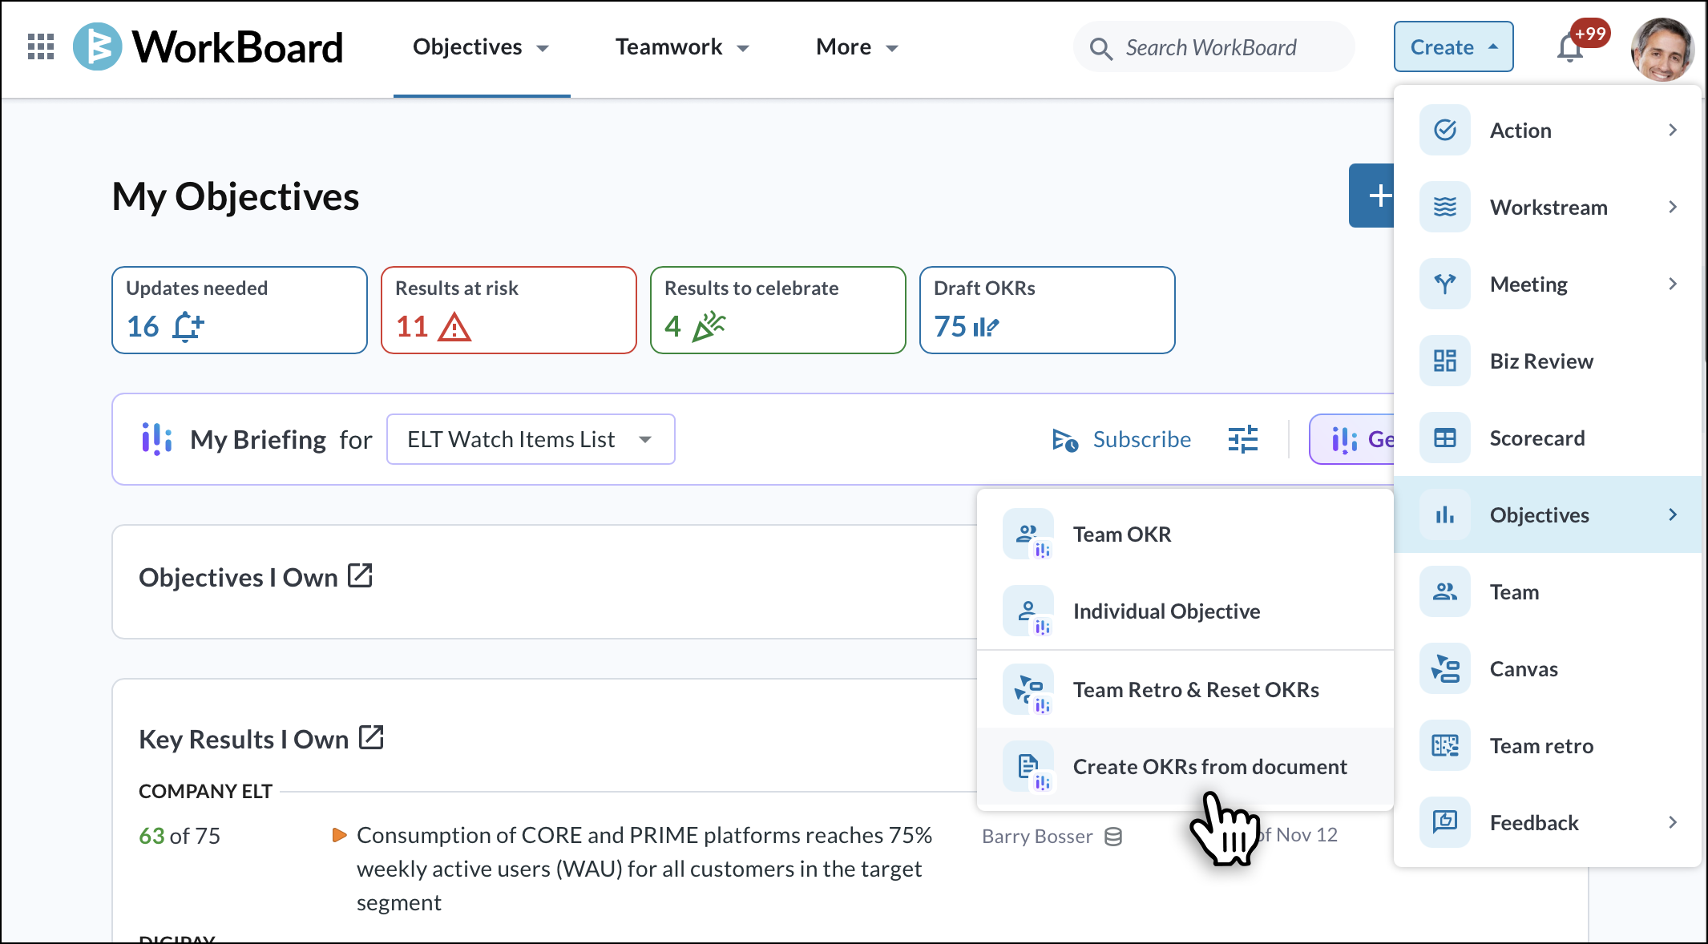This screenshot has width=1708, height=944.
Task: Click the Team OKR icon
Action: [x=1028, y=534]
